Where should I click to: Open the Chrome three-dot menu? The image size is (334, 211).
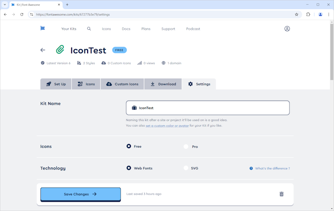328,14
